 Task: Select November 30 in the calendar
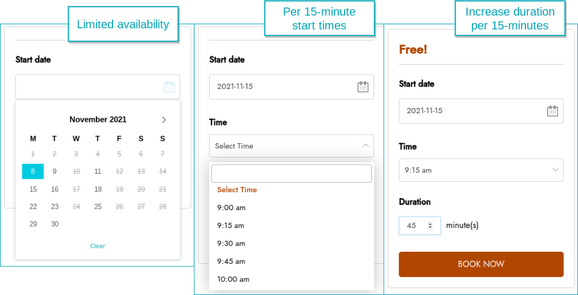click(54, 224)
